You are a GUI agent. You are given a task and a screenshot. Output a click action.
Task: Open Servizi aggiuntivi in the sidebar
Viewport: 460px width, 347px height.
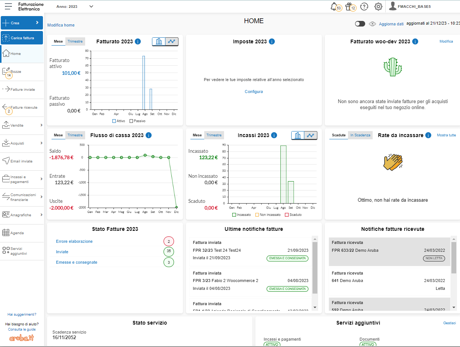(22, 251)
